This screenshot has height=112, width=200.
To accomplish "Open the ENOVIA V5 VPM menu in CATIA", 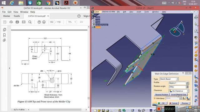I will coord(108,12).
